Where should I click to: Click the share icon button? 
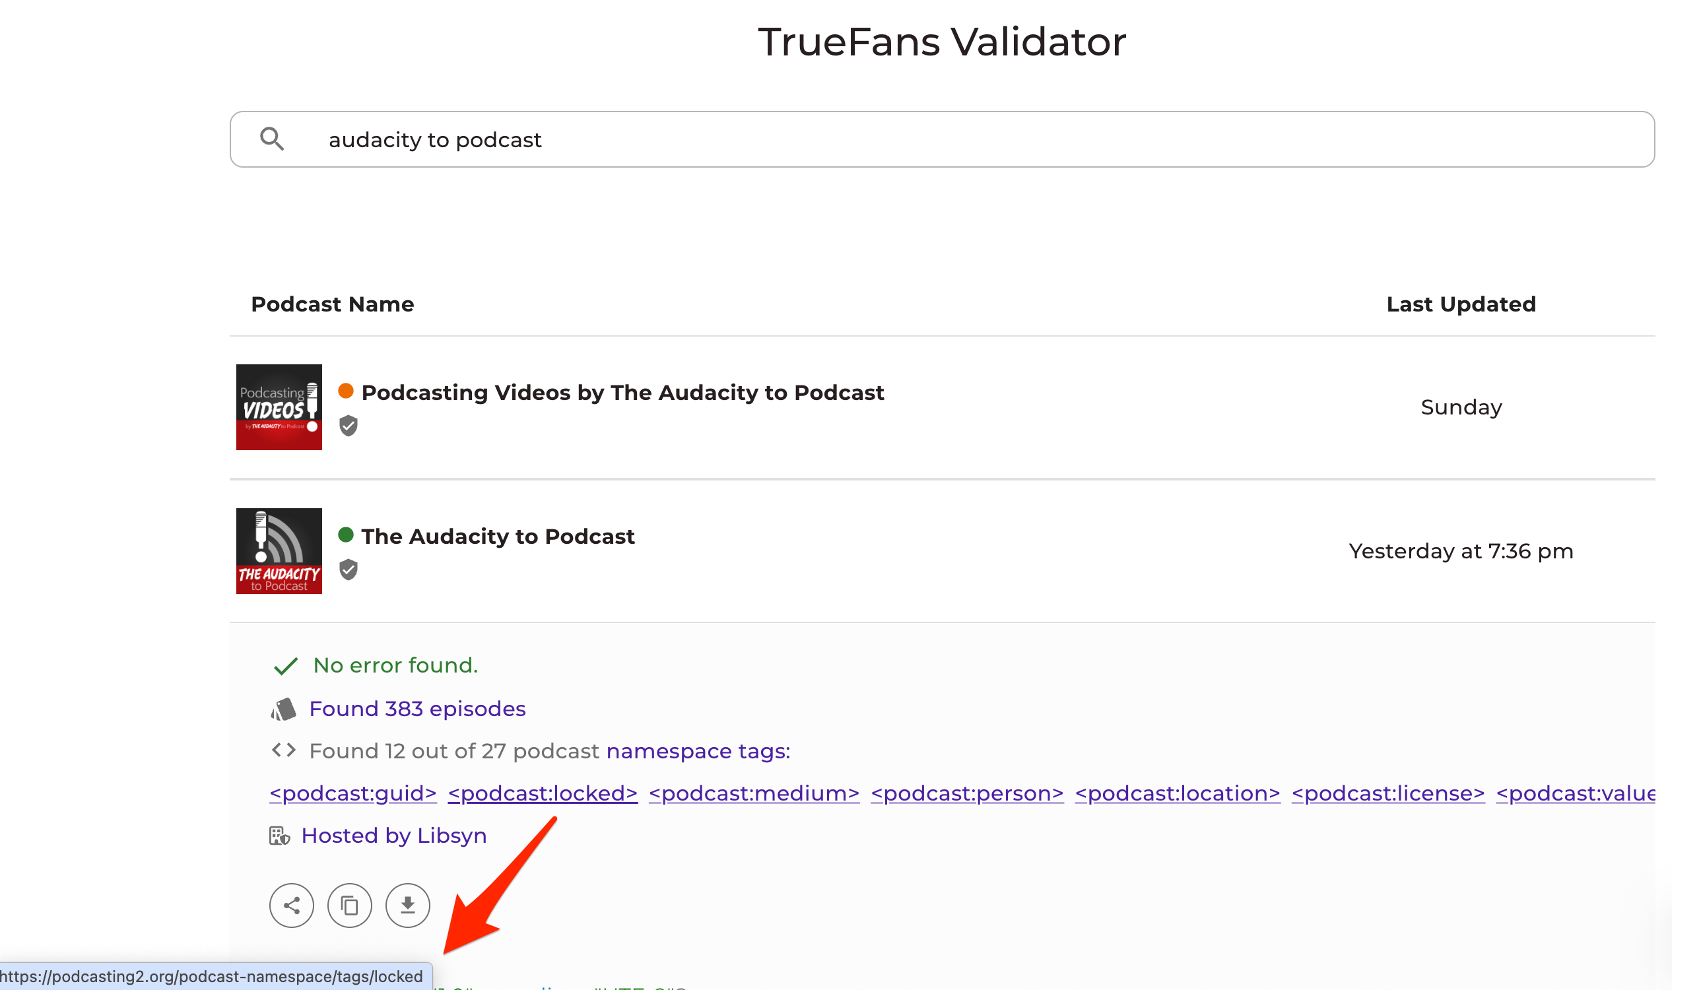pos(291,905)
